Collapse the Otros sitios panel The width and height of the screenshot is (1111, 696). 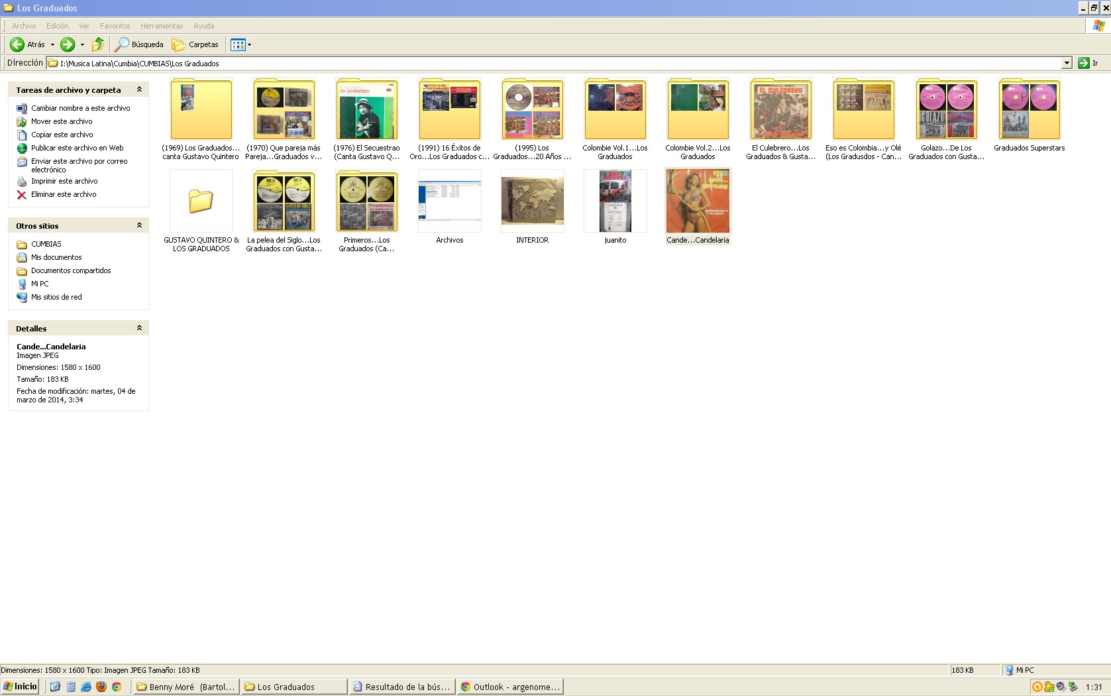point(139,225)
